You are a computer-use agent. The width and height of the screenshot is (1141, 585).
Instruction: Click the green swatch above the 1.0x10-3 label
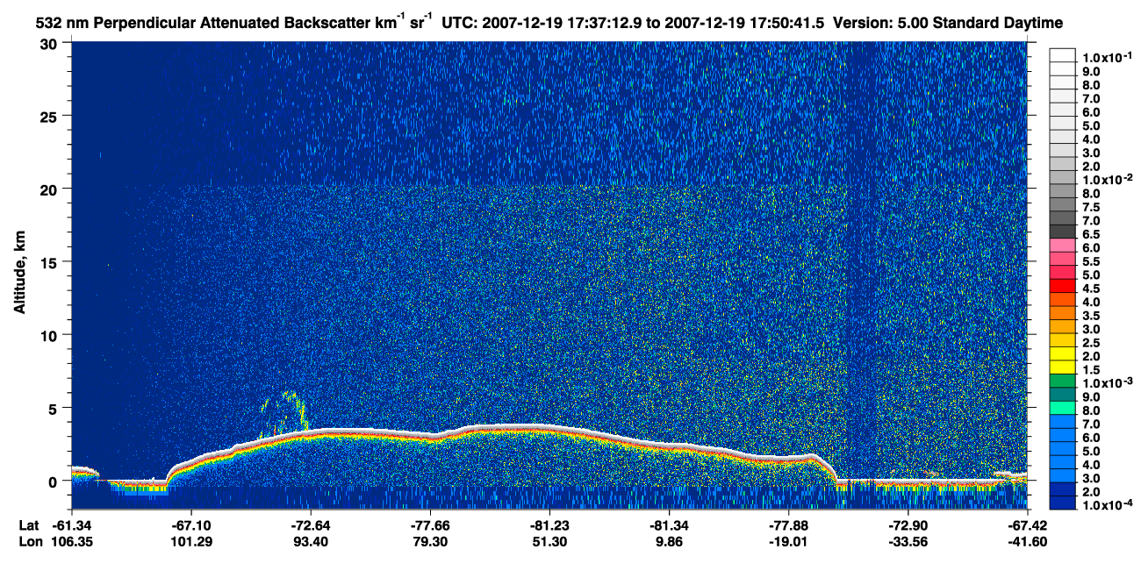pos(1062,380)
